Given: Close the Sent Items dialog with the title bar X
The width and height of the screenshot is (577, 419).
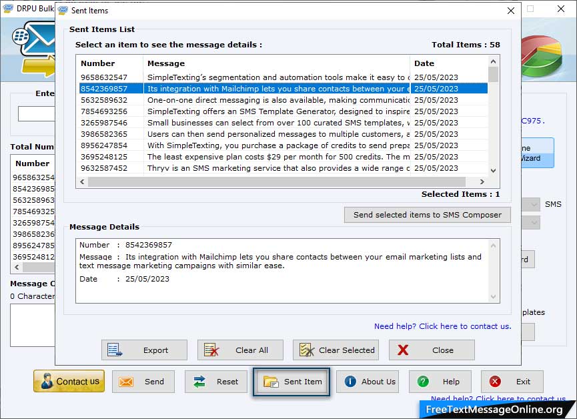Looking at the screenshot, I should point(511,11).
